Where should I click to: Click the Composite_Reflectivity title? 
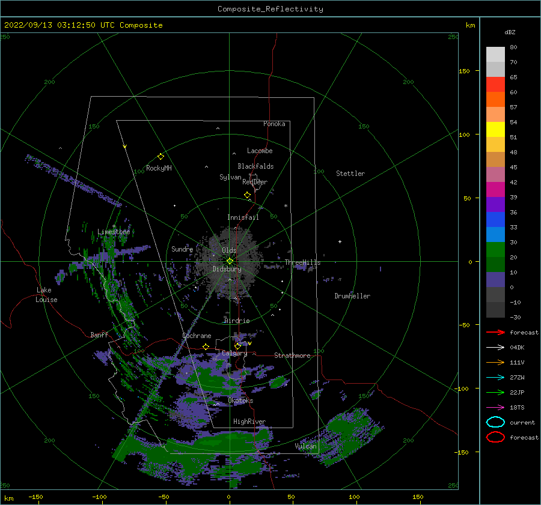coord(270,9)
